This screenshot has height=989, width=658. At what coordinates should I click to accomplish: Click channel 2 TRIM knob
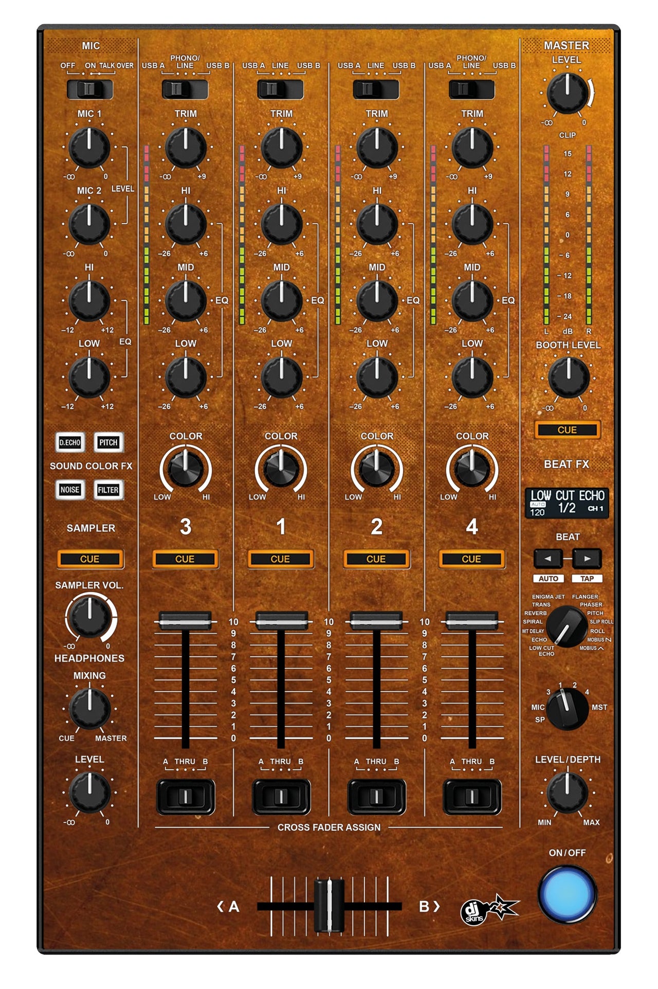click(377, 148)
